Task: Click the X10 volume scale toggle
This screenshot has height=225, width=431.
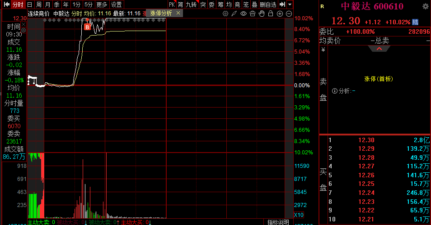Action: (x=299, y=215)
